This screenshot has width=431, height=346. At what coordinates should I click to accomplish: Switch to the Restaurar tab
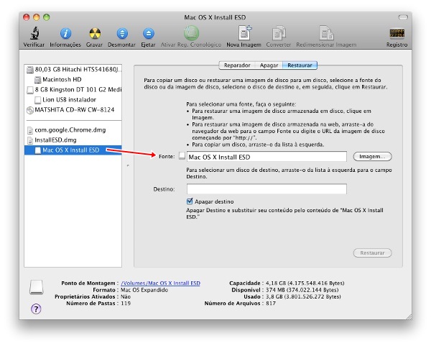tap(300, 65)
